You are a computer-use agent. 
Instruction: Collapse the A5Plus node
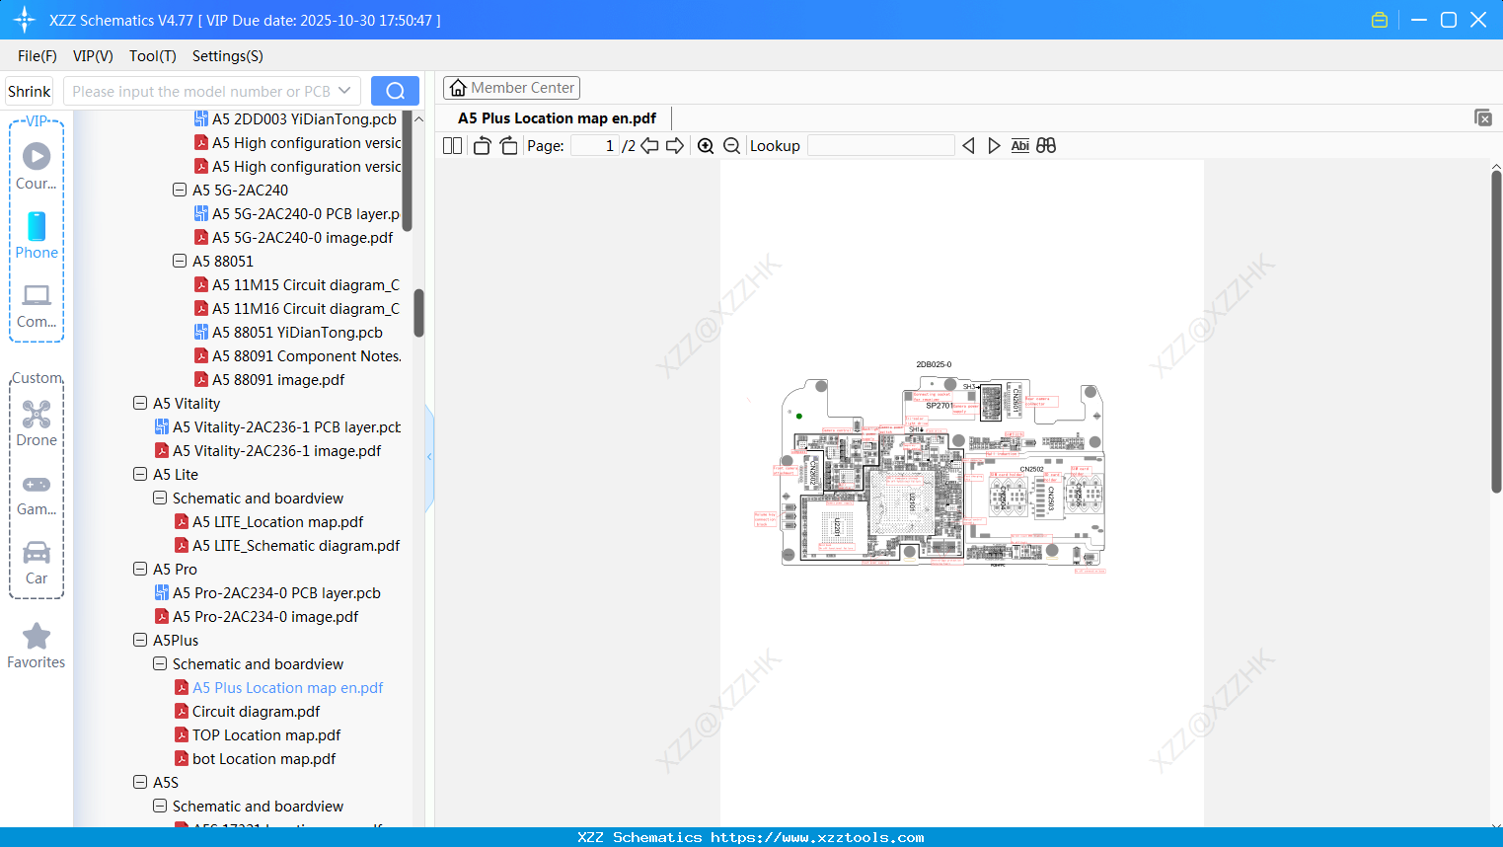click(140, 640)
